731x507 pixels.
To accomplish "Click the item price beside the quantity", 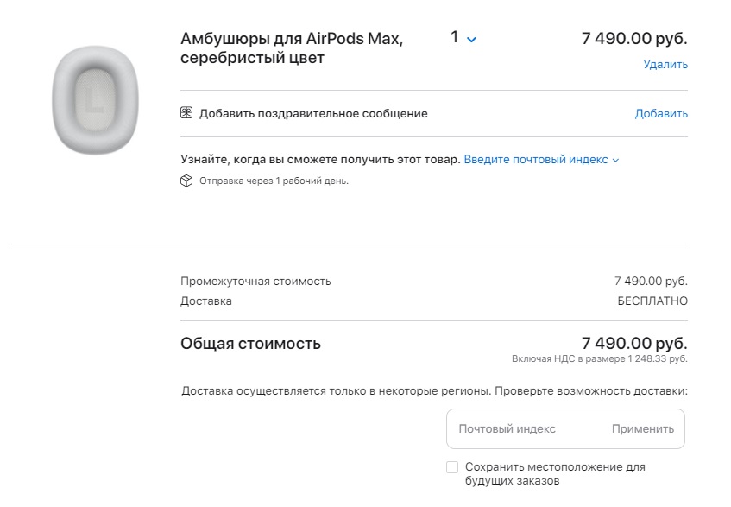I will click(634, 39).
